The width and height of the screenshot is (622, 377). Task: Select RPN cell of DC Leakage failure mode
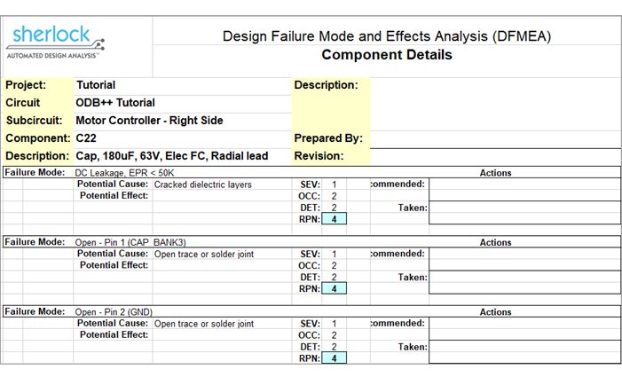[x=334, y=219]
